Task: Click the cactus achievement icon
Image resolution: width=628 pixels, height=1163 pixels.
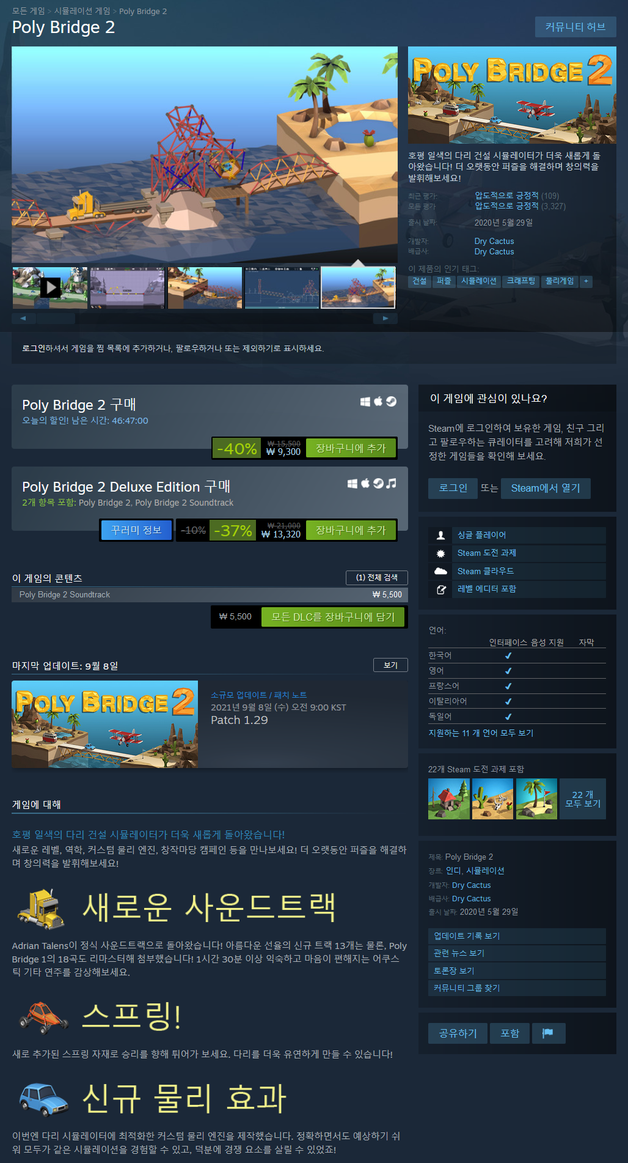Action: point(493,799)
